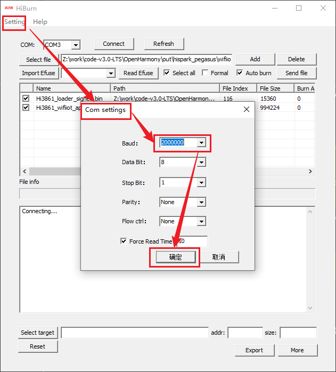Click the Delete button
This screenshot has width=336, height=372.
(297, 59)
